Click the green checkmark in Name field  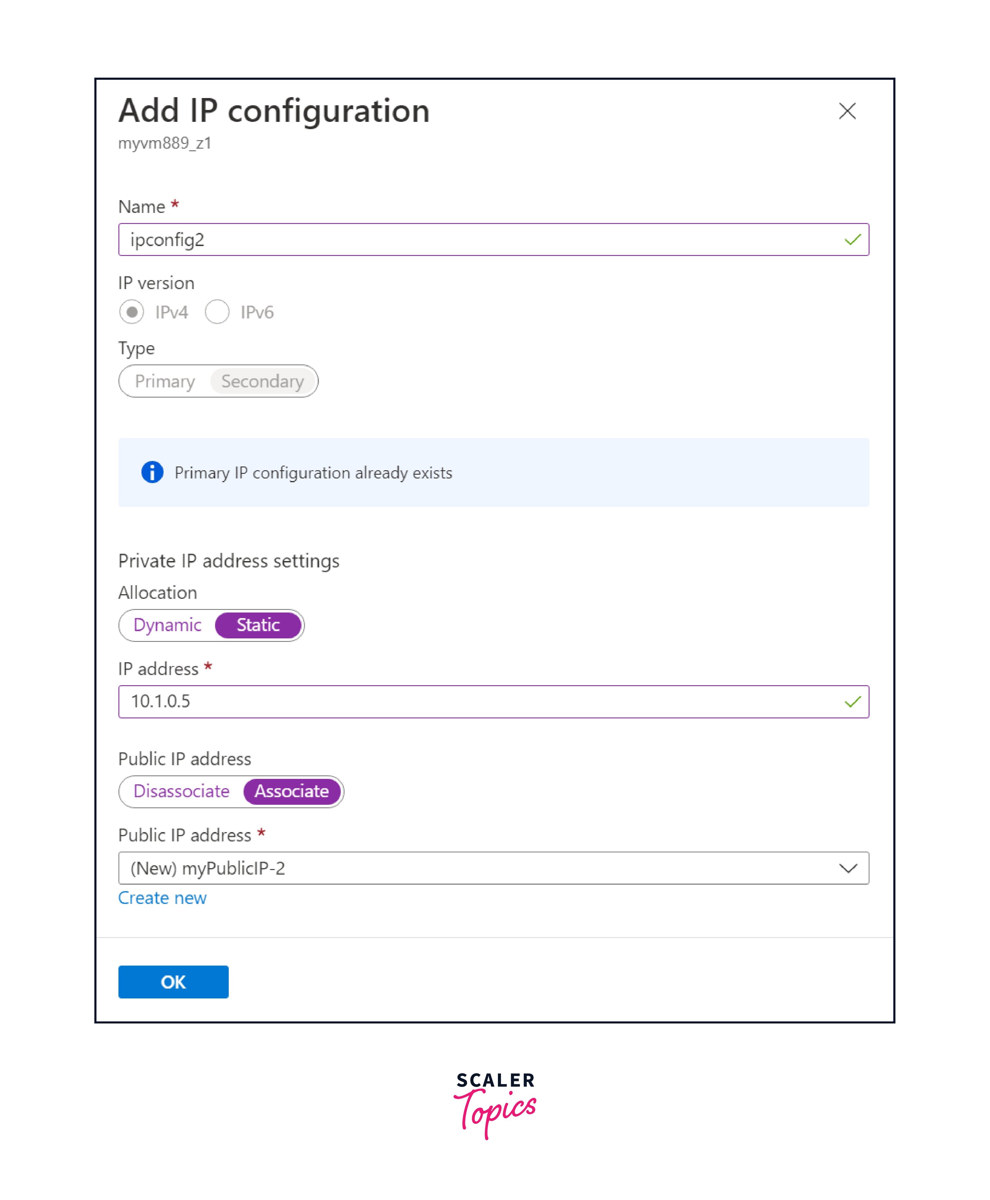pyautogui.click(x=852, y=240)
